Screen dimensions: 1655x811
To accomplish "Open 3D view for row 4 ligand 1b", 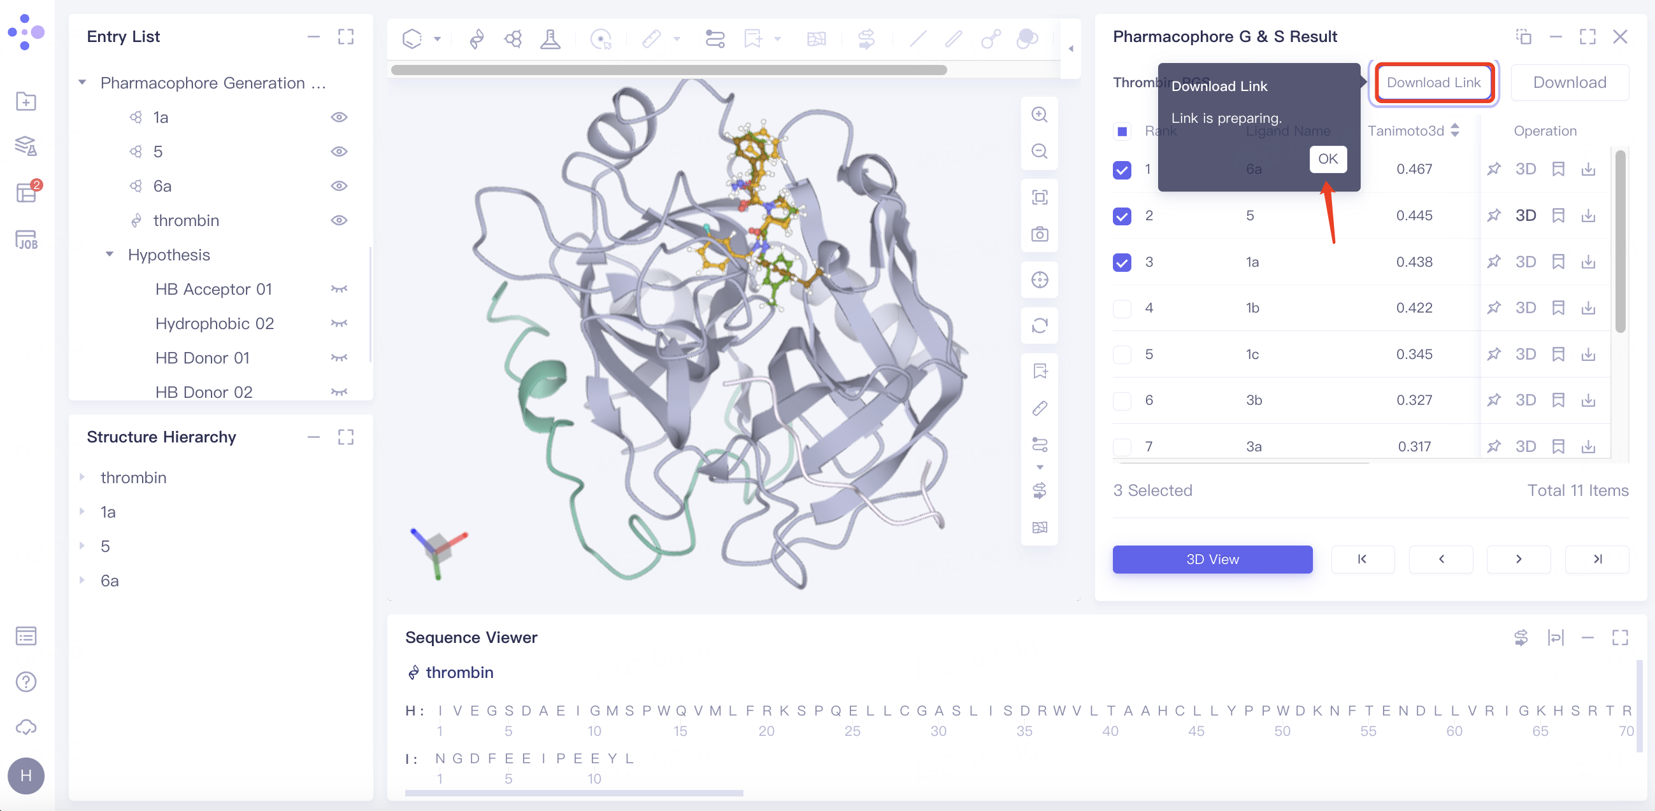I will coord(1524,307).
